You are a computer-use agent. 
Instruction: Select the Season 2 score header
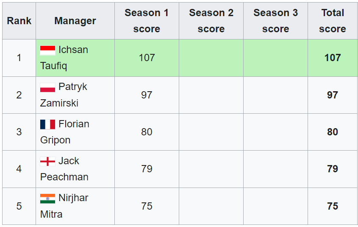coord(211,21)
